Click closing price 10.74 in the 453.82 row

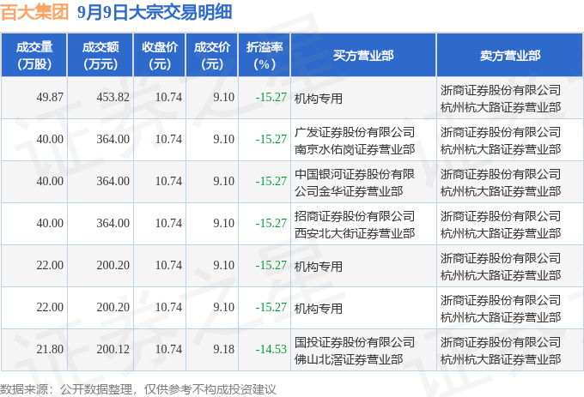pyautogui.click(x=168, y=98)
